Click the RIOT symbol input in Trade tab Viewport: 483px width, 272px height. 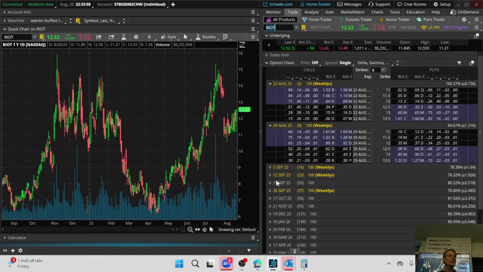279,28
